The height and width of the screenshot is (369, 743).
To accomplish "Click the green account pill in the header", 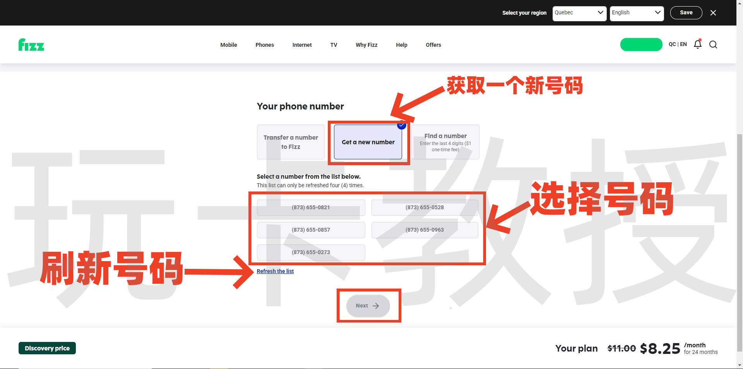I will 641,44.
